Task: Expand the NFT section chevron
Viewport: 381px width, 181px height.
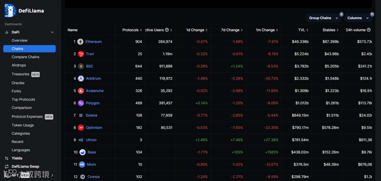Action: [52, 175]
